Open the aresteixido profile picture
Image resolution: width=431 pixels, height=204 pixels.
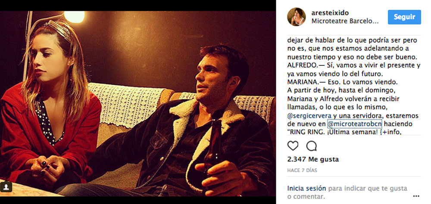click(297, 17)
